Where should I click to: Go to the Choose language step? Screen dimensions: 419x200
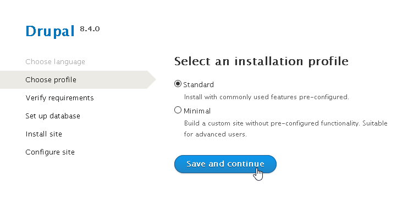(x=56, y=62)
